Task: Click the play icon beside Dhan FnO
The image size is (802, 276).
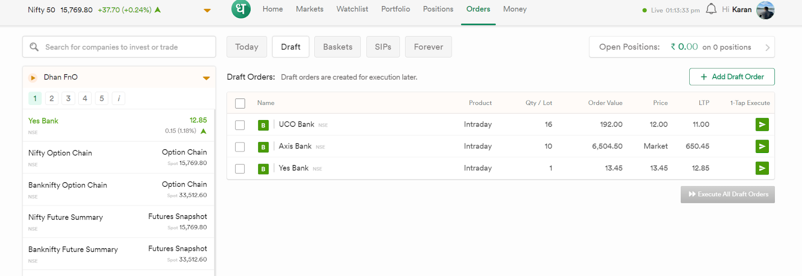Action: [33, 77]
